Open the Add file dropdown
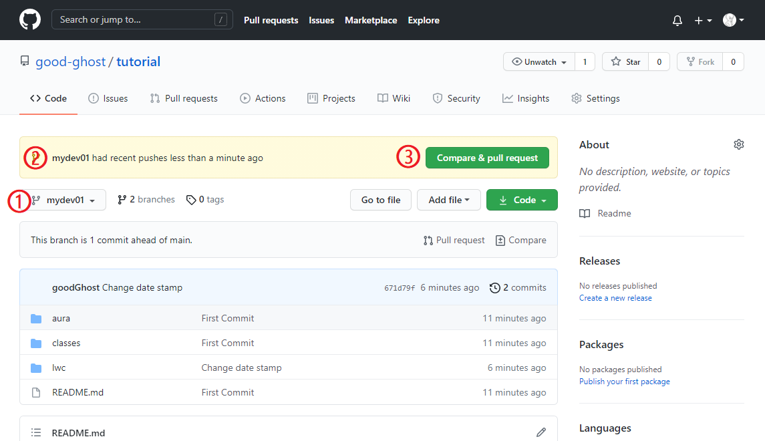Viewport: 765px width, 441px height. coord(448,199)
